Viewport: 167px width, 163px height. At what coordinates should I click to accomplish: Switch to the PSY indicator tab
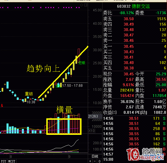point(4,161)
